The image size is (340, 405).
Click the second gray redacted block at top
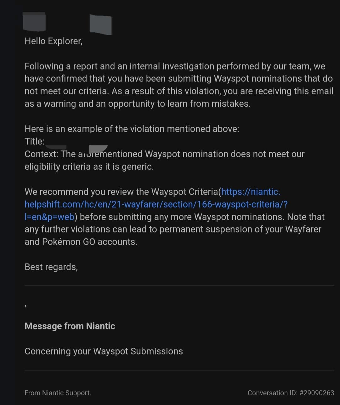click(101, 24)
